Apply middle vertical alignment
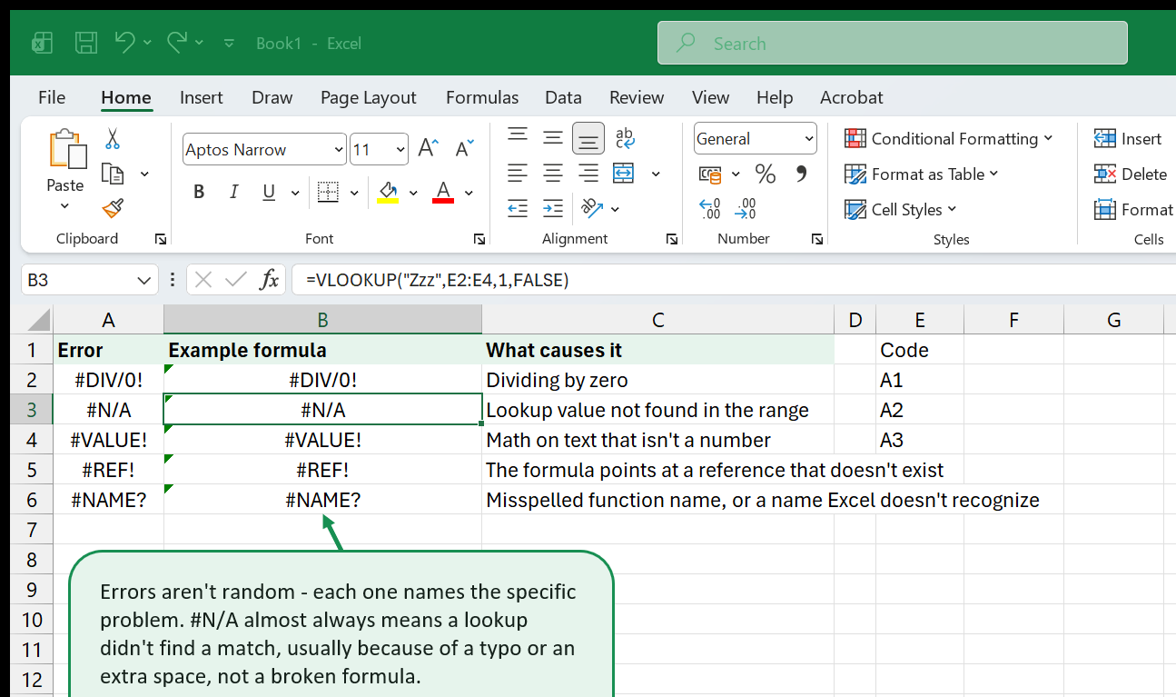Image resolution: width=1176 pixels, height=697 pixels. coord(553,137)
